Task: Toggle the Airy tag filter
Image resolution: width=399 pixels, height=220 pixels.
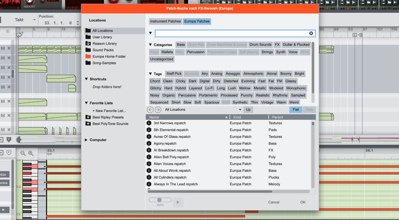Action: 204,74
